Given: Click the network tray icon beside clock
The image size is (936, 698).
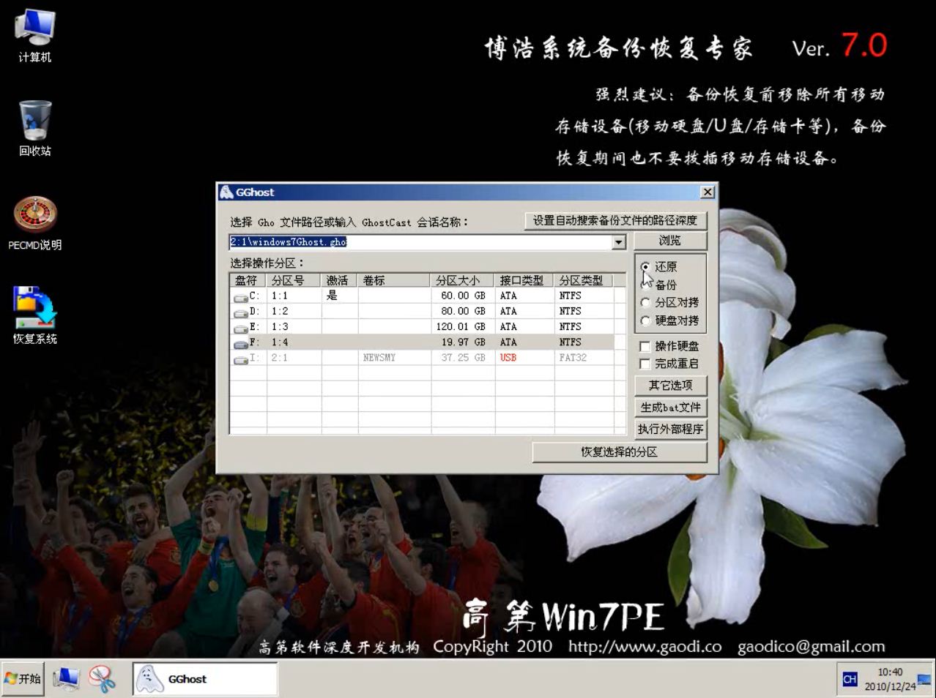Looking at the screenshot, I should click(924, 679).
